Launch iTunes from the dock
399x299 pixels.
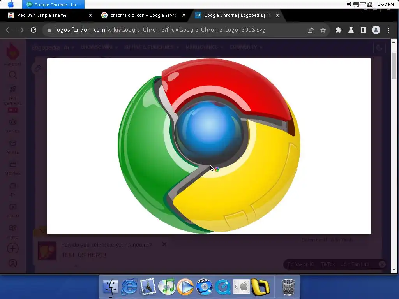point(167,287)
